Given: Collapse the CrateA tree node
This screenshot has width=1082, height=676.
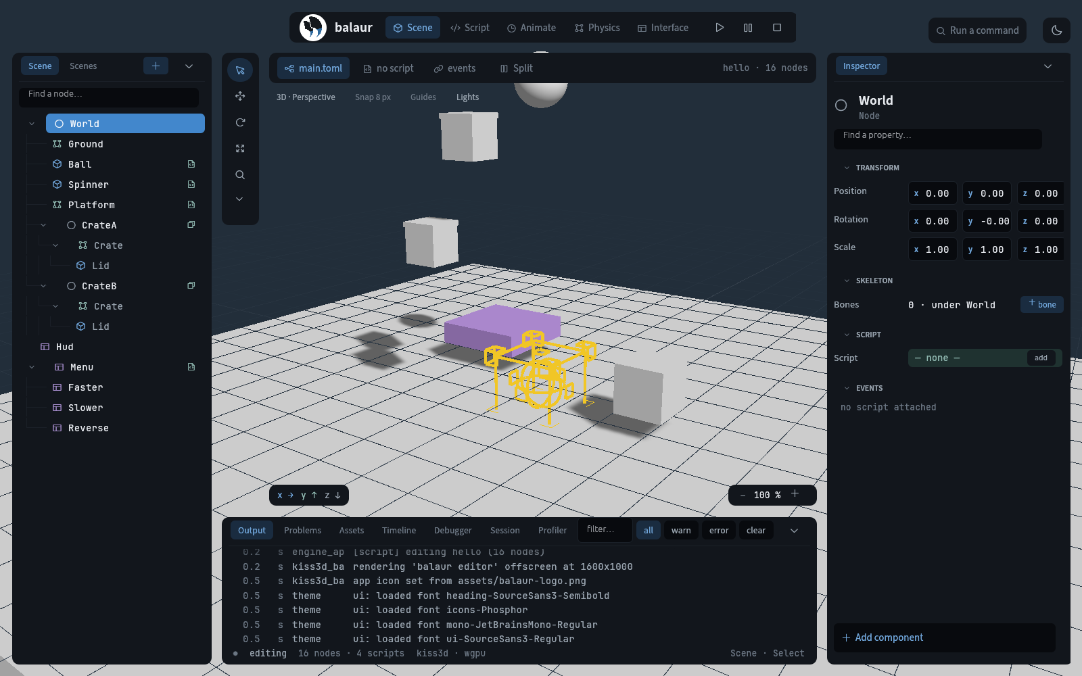Looking at the screenshot, I should (x=43, y=225).
